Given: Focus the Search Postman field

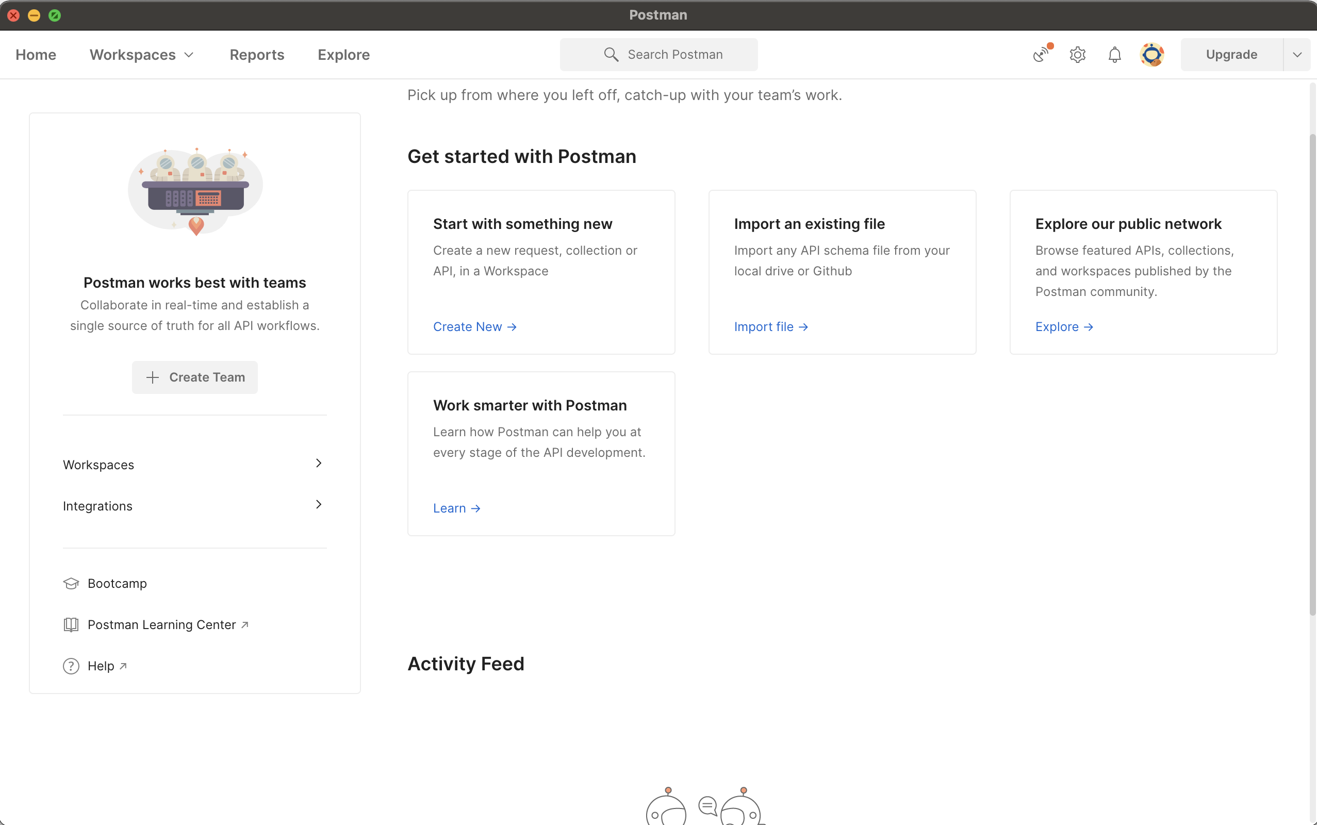Looking at the screenshot, I should [658, 55].
